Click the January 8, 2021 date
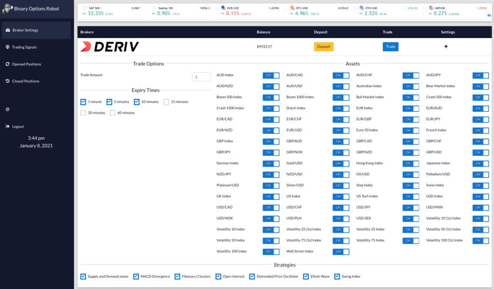 36,145
